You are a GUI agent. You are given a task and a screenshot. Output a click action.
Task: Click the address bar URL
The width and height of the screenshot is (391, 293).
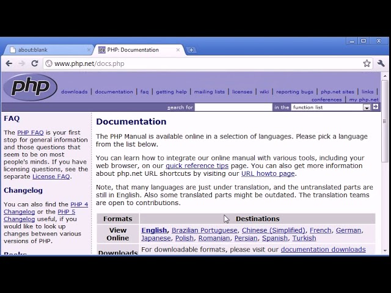[x=89, y=63]
